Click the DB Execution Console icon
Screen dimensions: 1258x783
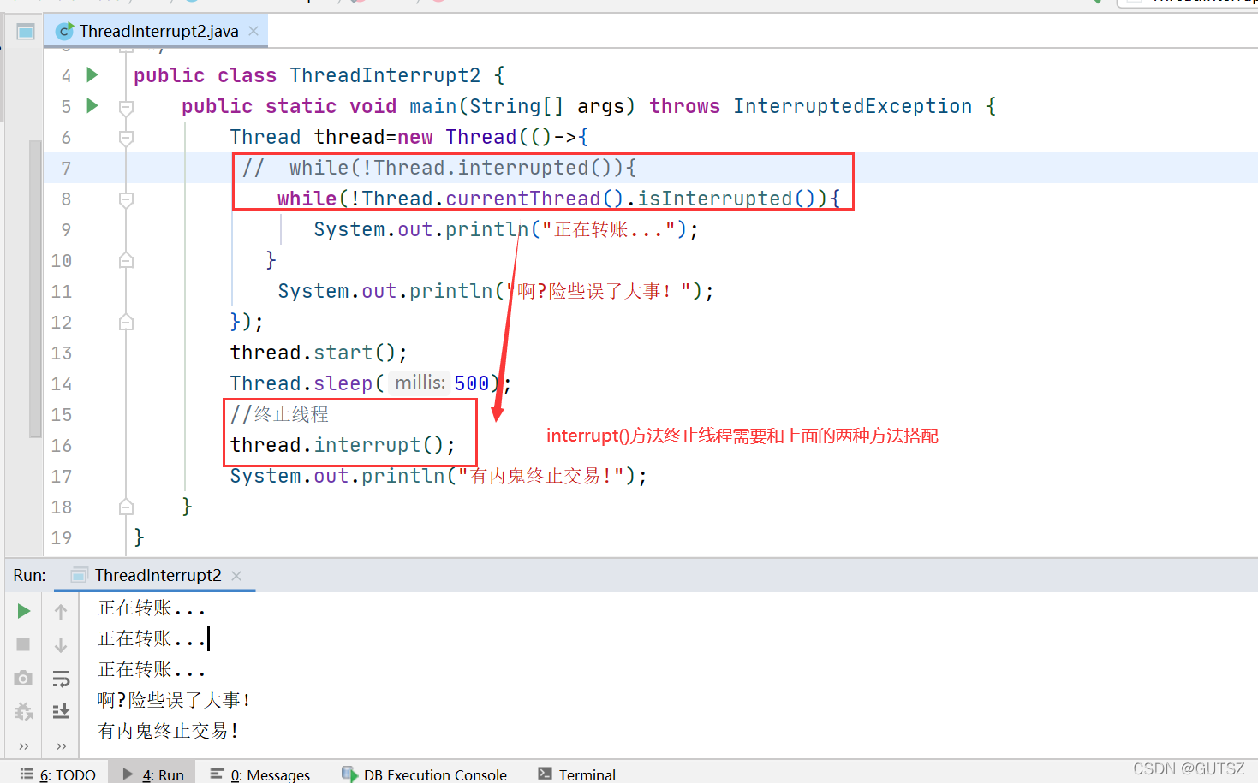coord(349,774)
